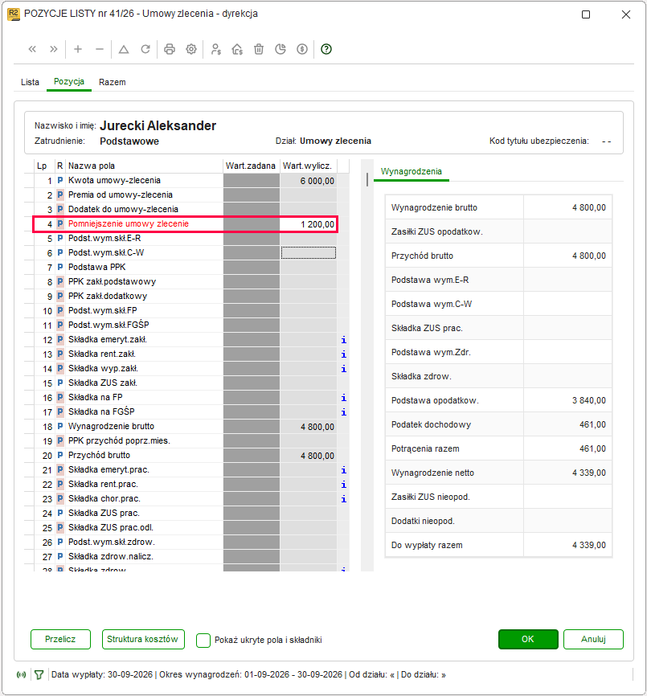The width and height of the screenshot is (647, 696).
Task: Select the row Pomniejszenie umowy zlecenie
Action: click(186, 224)
